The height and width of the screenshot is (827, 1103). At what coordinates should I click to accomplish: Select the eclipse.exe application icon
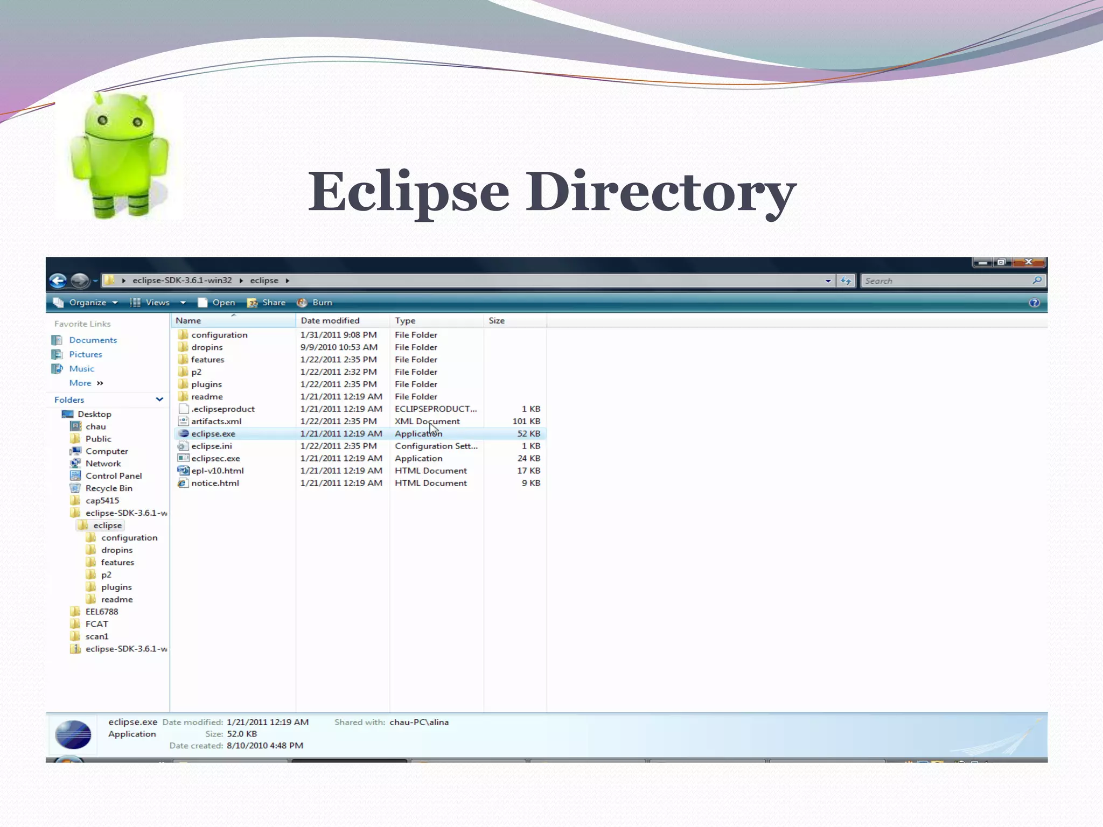[x=183, y=433]
